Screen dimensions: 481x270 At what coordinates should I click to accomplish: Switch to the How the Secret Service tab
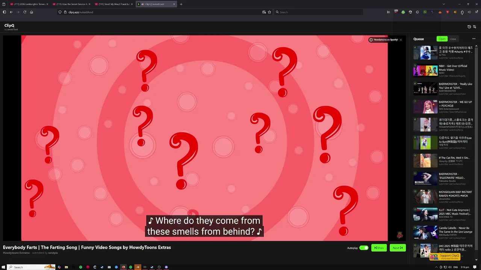[71, 4]
